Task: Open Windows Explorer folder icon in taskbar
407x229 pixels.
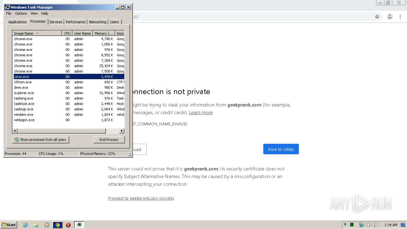Action: (x=36, y=225)
